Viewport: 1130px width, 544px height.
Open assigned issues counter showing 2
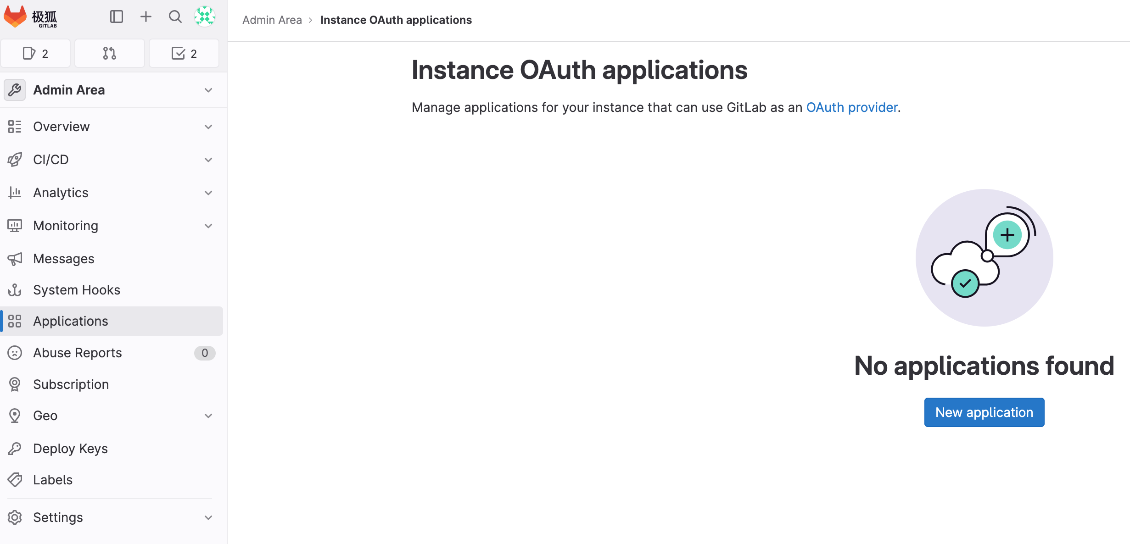click(36, 54)
